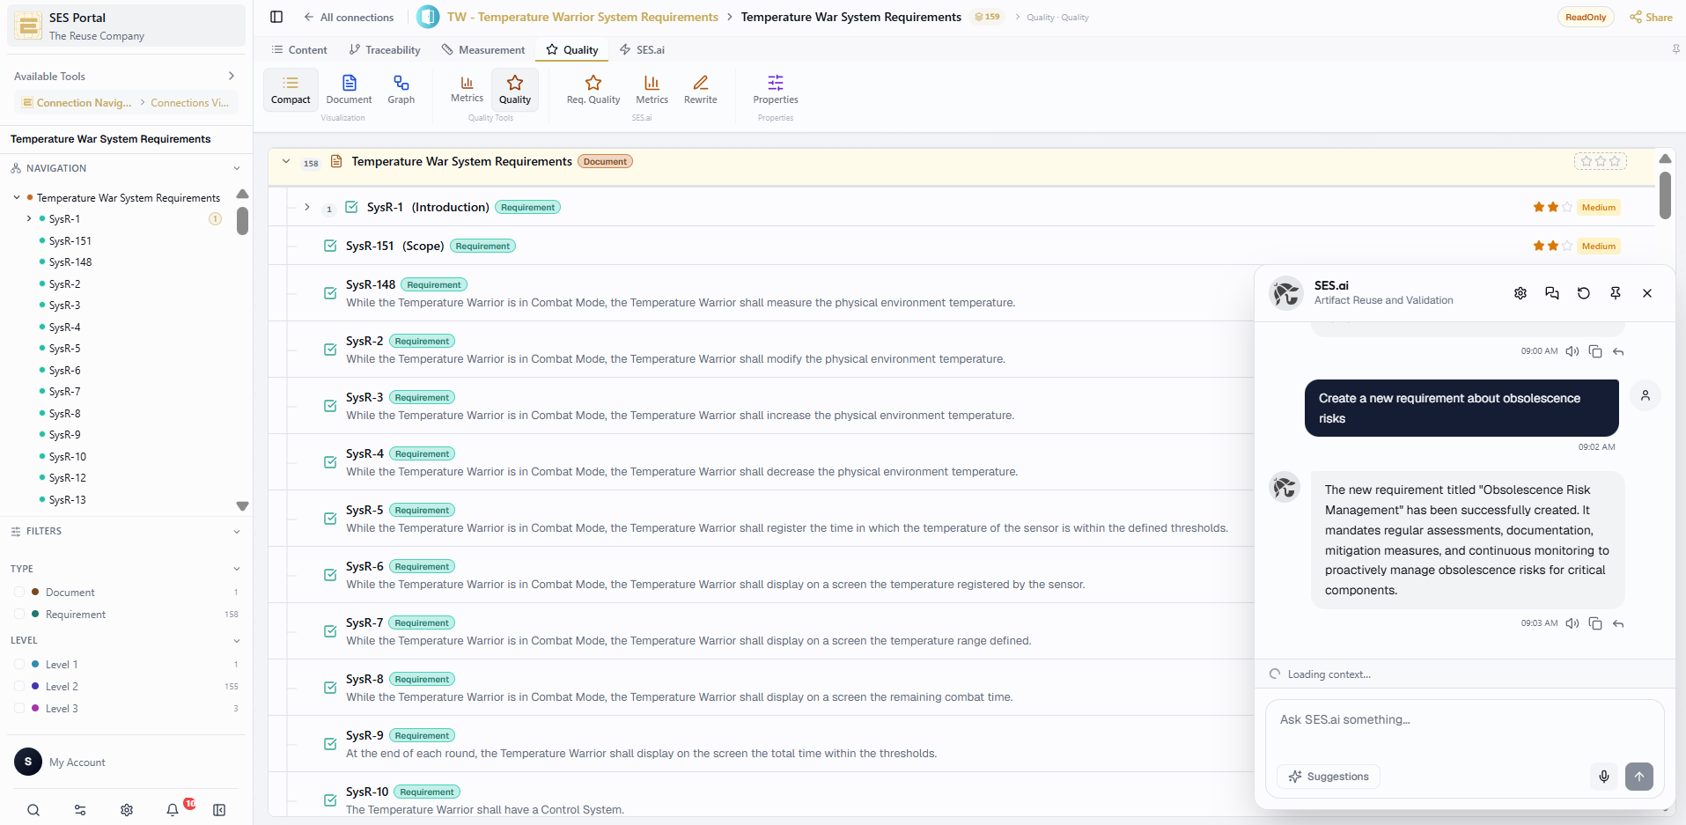Go back to All connections
The height and width of the screenshot is (825, 1686).
click(349, 18)
